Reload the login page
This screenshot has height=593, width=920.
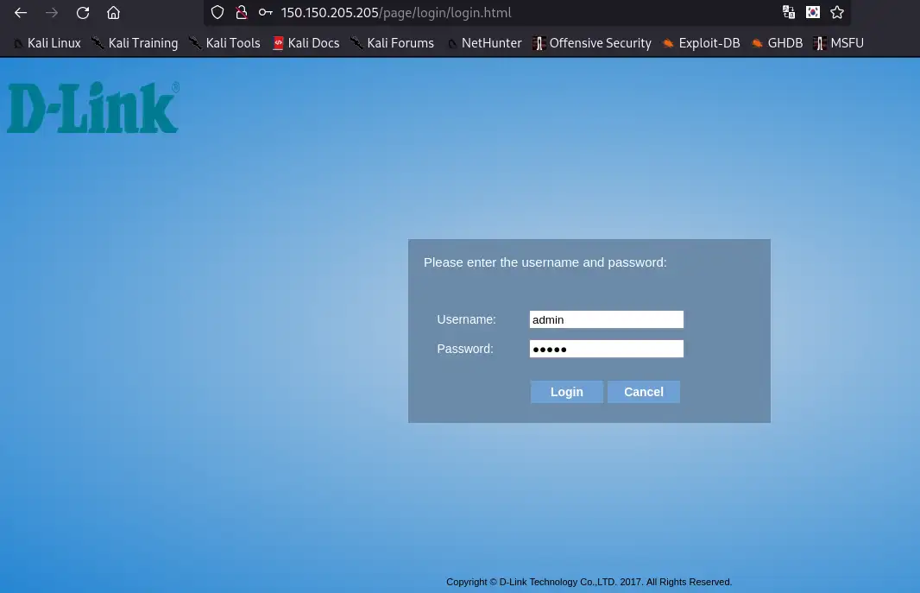tap(82, 12)
